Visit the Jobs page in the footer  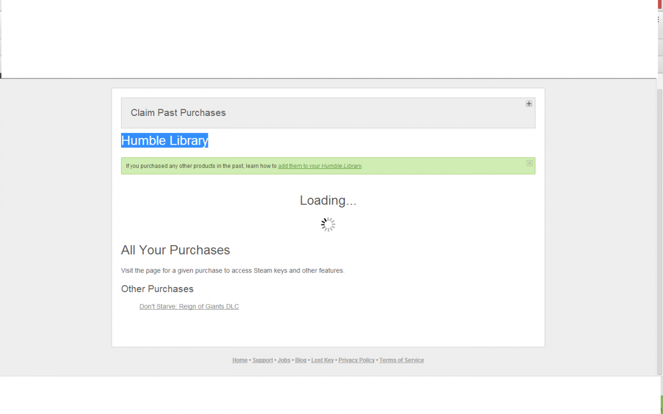tap(283, 360)
